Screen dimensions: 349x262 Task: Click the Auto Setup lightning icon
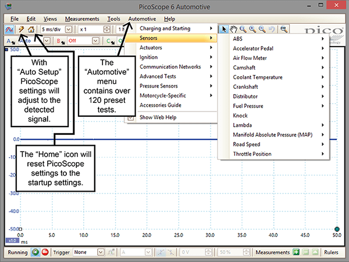tap(22, 29)
